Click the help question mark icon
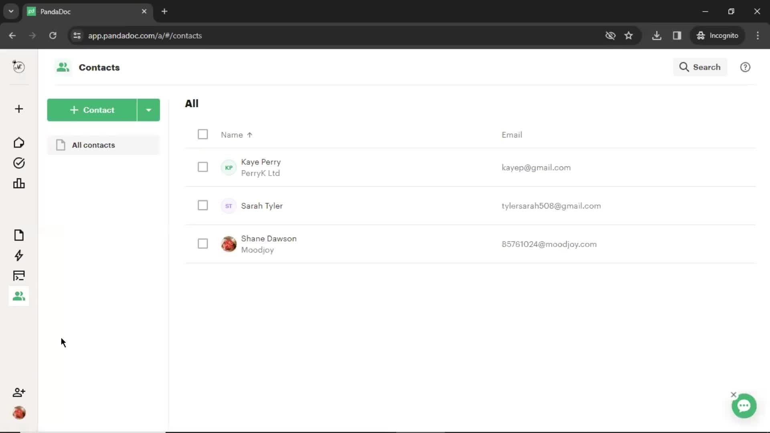This screenshot has width=770, height=433. 745,67
